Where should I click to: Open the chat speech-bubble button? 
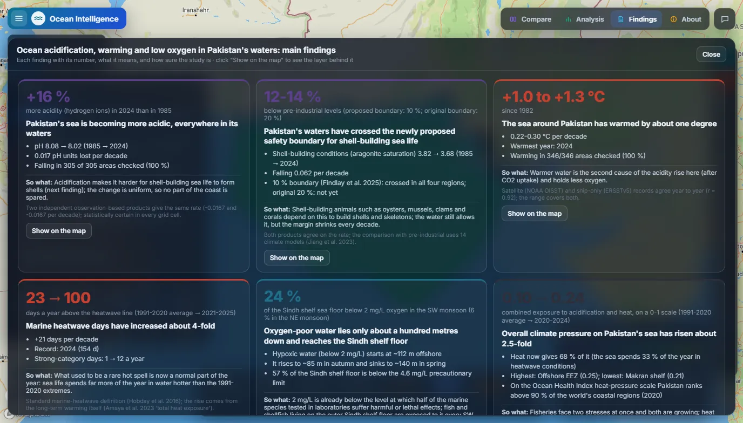[725, 19]
